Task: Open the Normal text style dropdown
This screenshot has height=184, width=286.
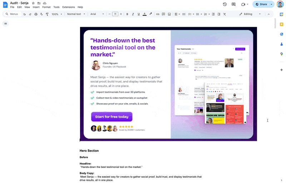Action: tap(76, 14)
